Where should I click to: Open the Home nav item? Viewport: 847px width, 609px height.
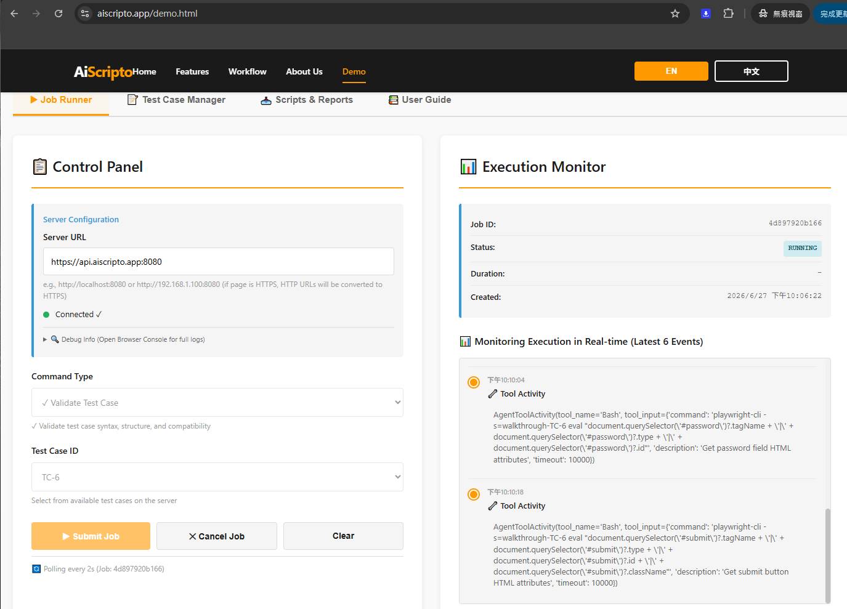click(144, 71)
